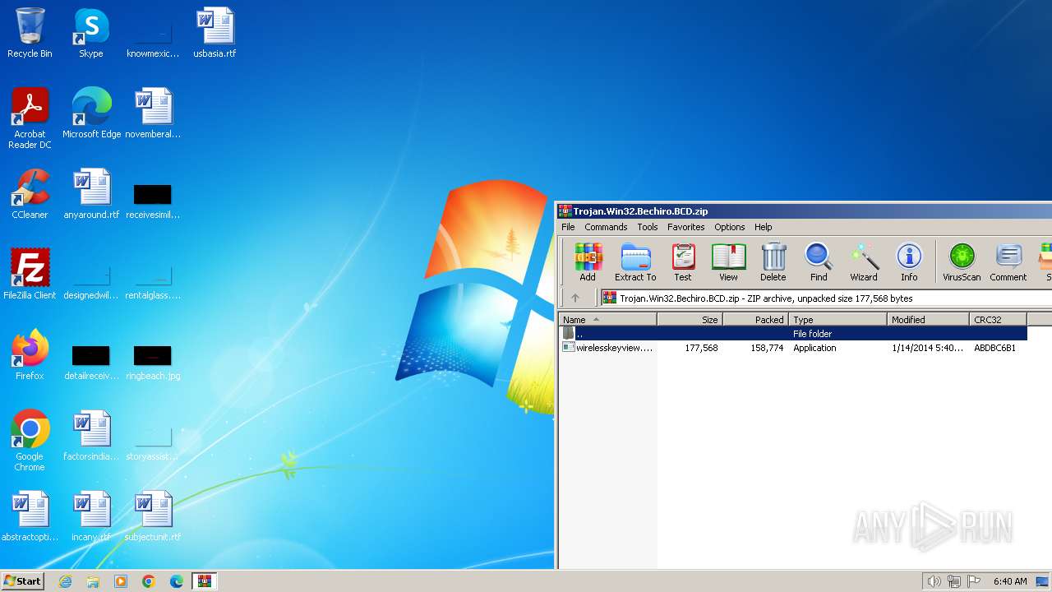
Task: Open the Help menu
Action: (x=764, y=227)
